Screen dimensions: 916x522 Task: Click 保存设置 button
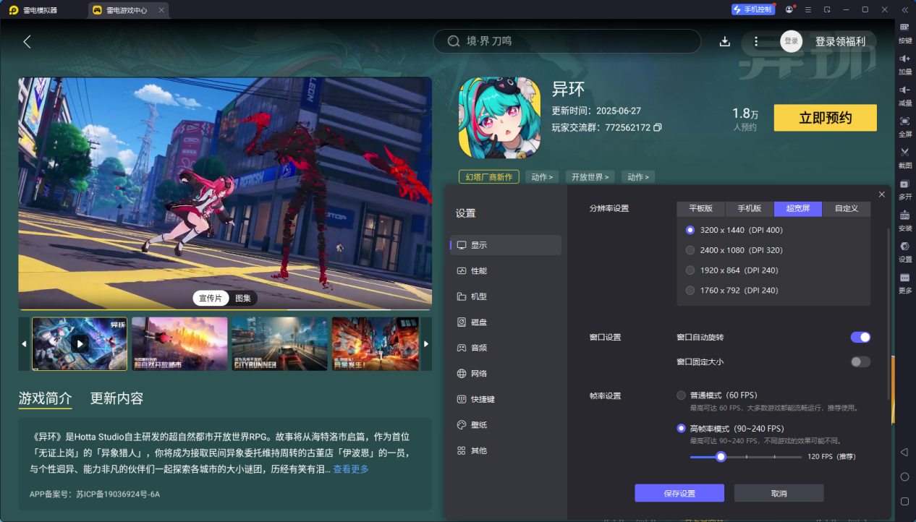click(679, 493)
